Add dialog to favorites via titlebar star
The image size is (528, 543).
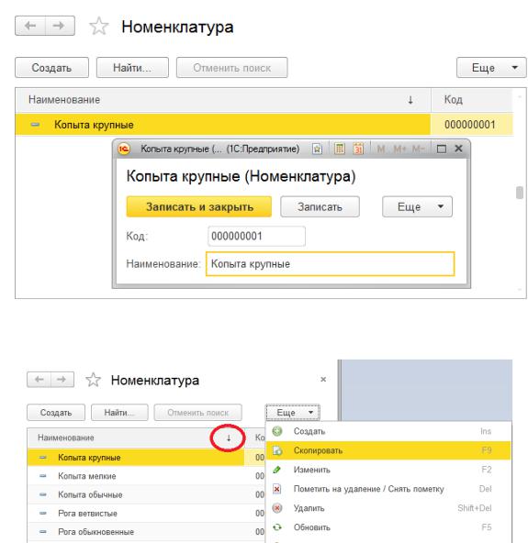coord(317,149)
